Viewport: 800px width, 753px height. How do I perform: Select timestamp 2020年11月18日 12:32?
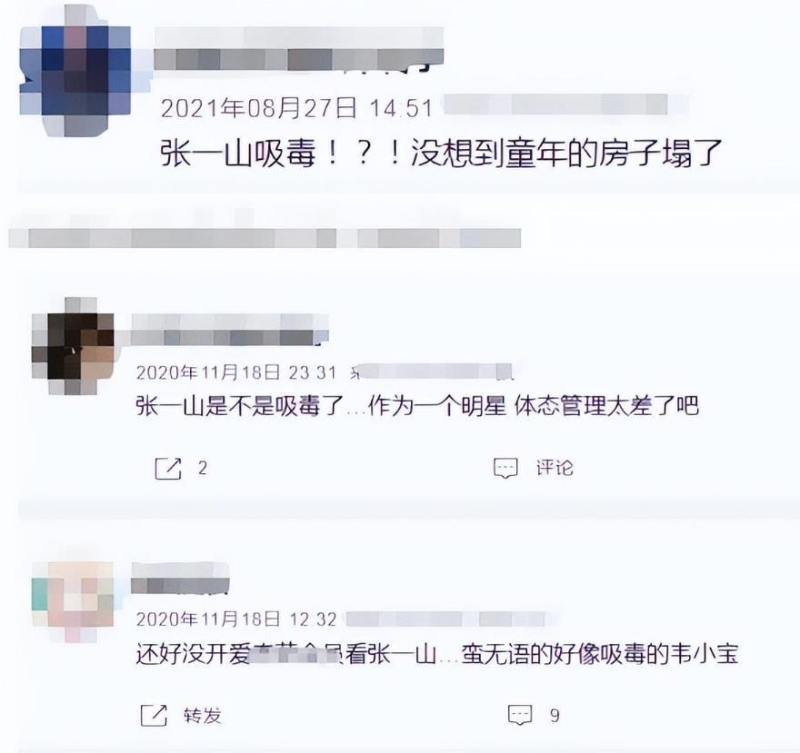click(x=236, y=619)
